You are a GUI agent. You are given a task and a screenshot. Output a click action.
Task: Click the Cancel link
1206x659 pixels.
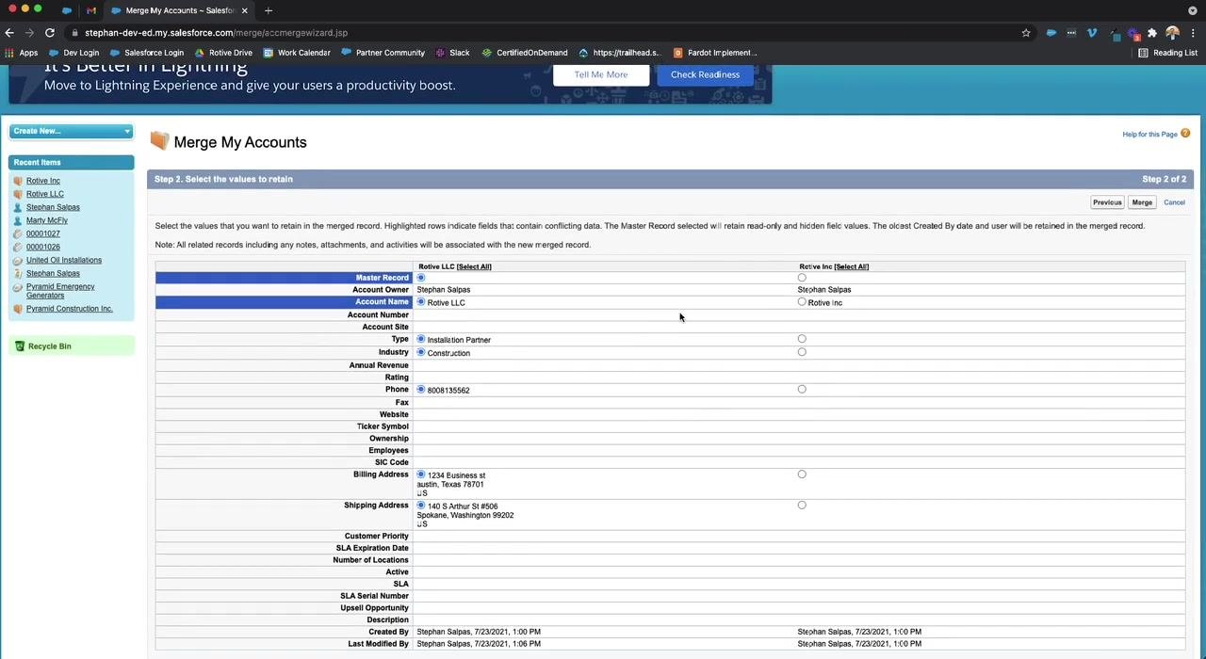[x=1174, y=202]
